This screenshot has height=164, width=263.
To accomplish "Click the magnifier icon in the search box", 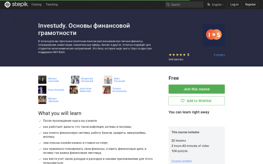I will (168, 4).
